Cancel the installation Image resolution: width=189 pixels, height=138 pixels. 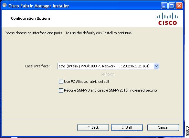(163, 127)
